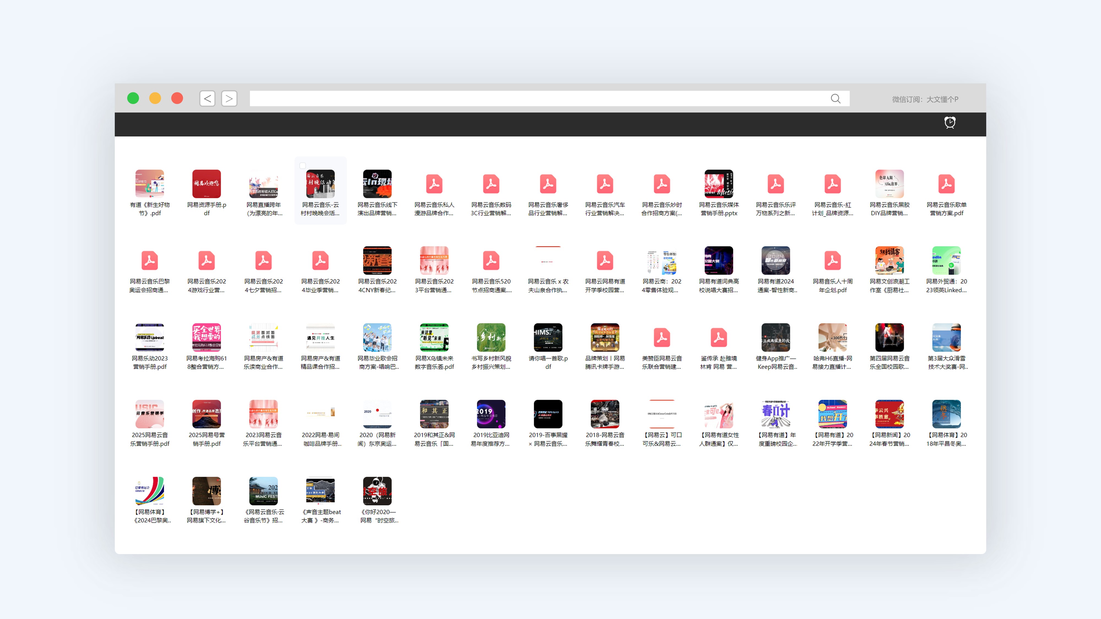The image size is (1101, 619).
Task: Open the 请你唱一首歌.pdf file thumbnail
Action: coord(547,338)
